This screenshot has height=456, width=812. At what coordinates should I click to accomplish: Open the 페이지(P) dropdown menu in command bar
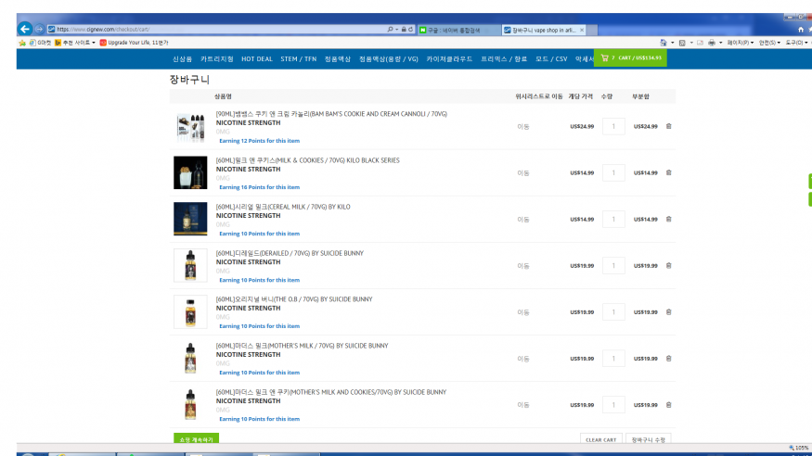pyautogui.click(x=739, y=43)
